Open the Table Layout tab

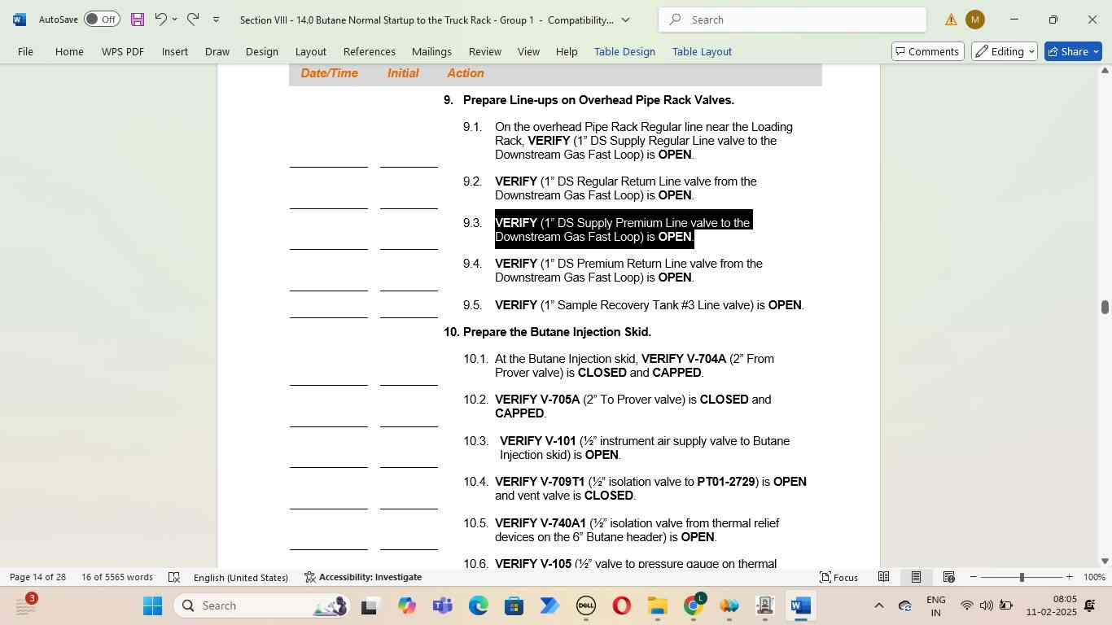pyautogui.click(x=702, y=51)
